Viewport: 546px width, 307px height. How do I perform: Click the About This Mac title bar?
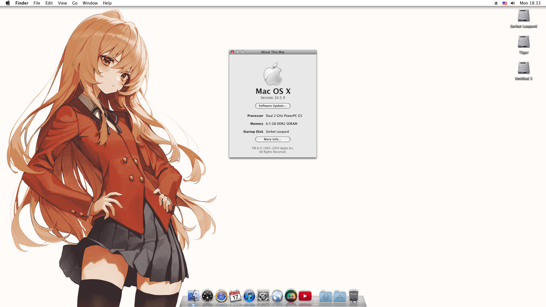tap(273, 52)
